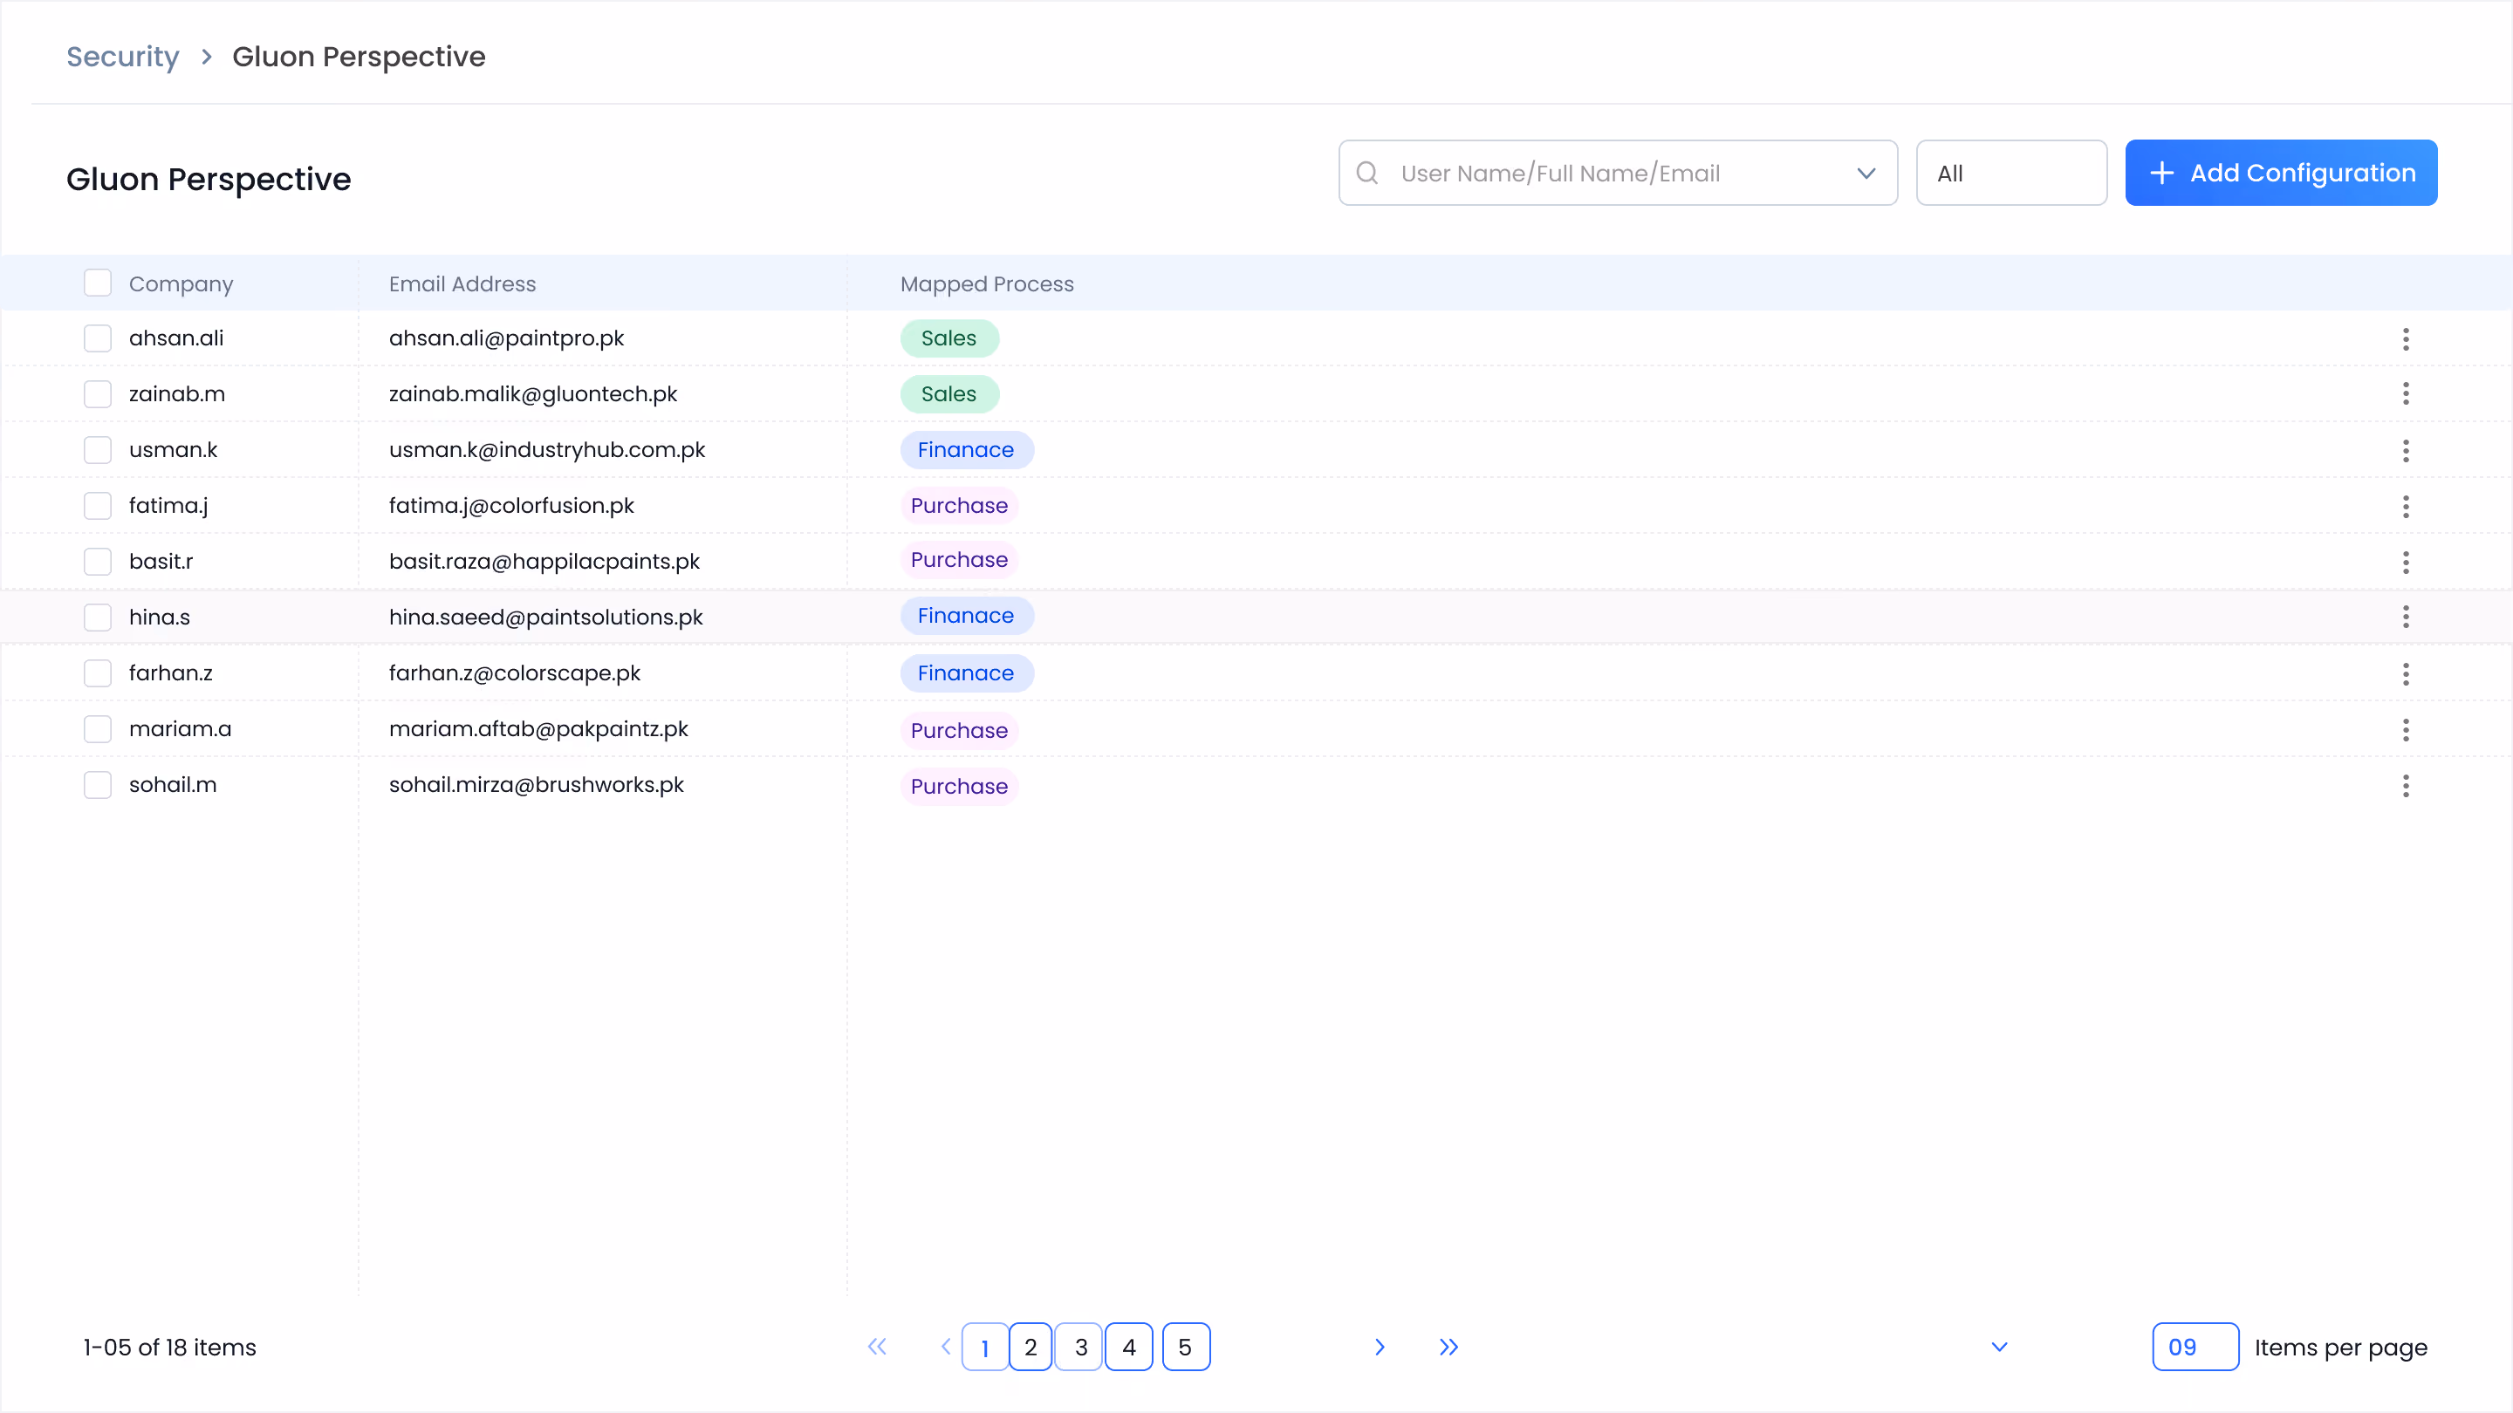Go to the first page using the double-left arrows
Viewport: 2513px width, 1413px height.
click(x=877, y=1347)
